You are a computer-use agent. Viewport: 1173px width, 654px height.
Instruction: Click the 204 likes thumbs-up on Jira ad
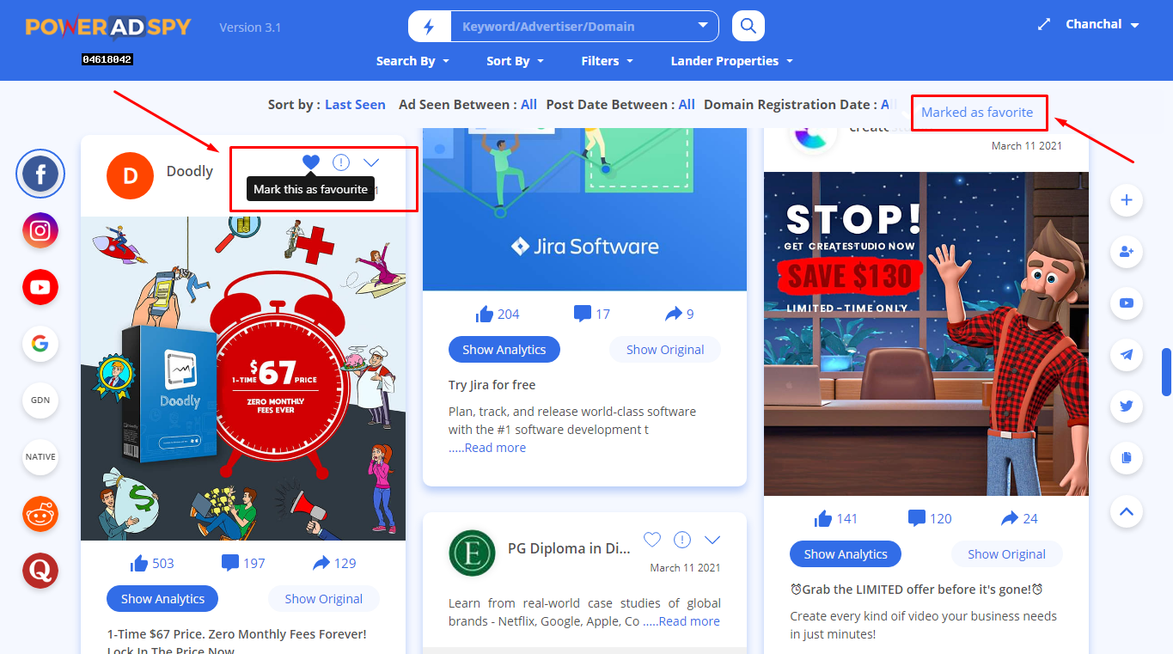tap(485, 314)
